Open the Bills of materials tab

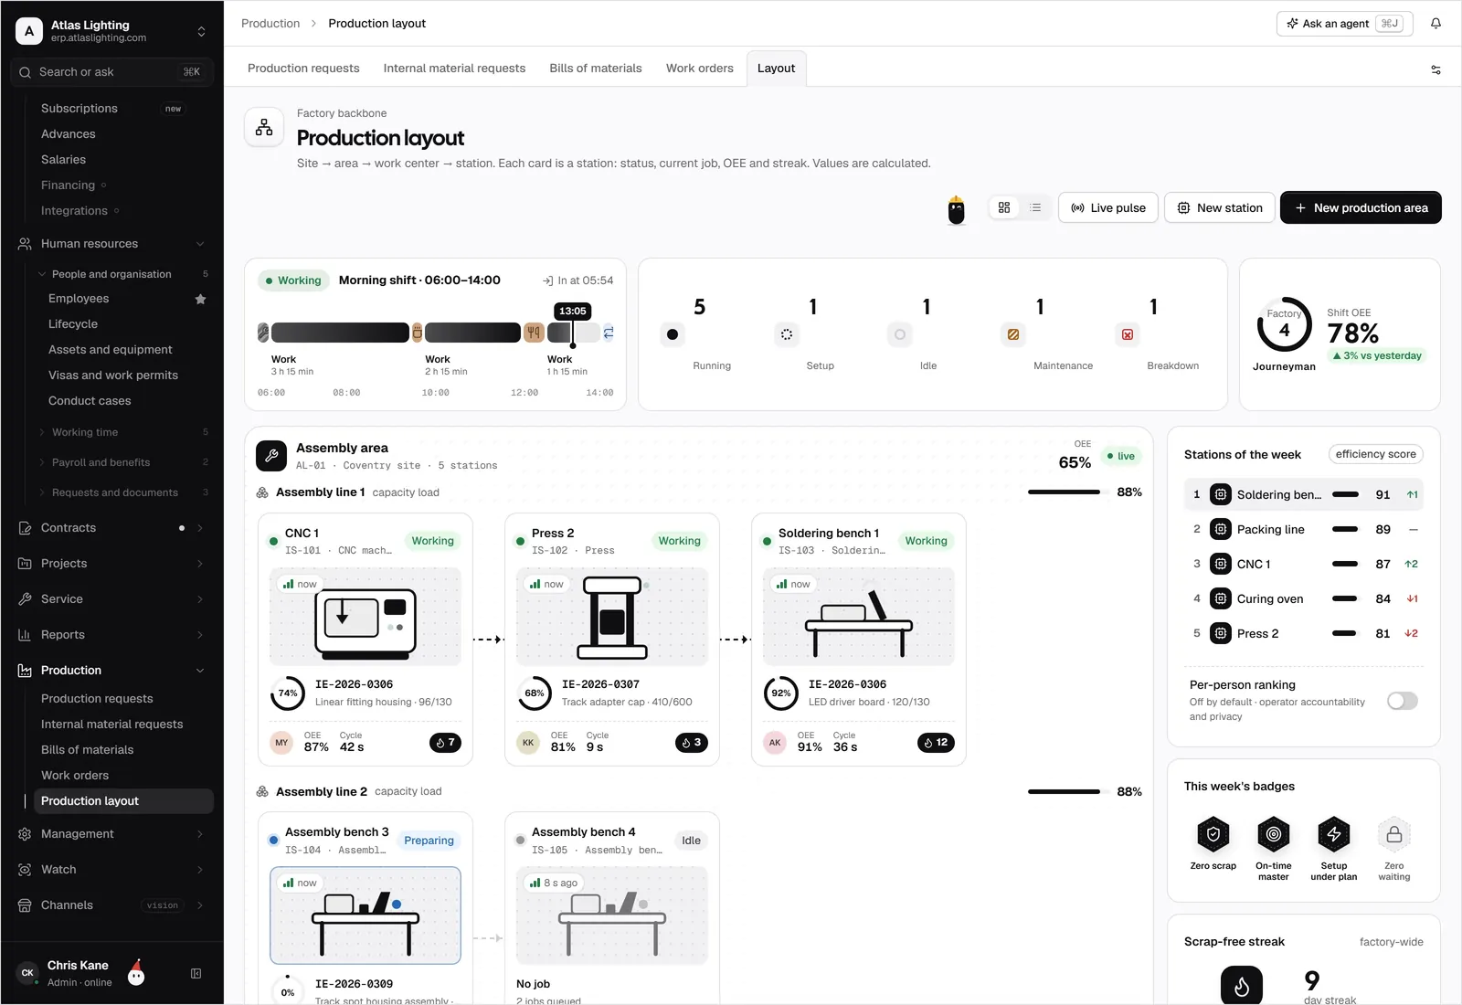(596, 69)
